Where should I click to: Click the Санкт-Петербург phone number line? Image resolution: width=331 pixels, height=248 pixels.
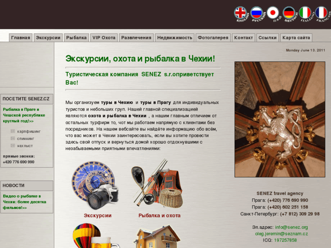point(280,214)
